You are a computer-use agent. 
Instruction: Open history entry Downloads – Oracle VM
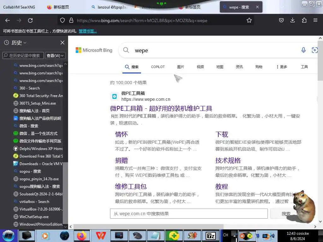(x=38, y=164)
